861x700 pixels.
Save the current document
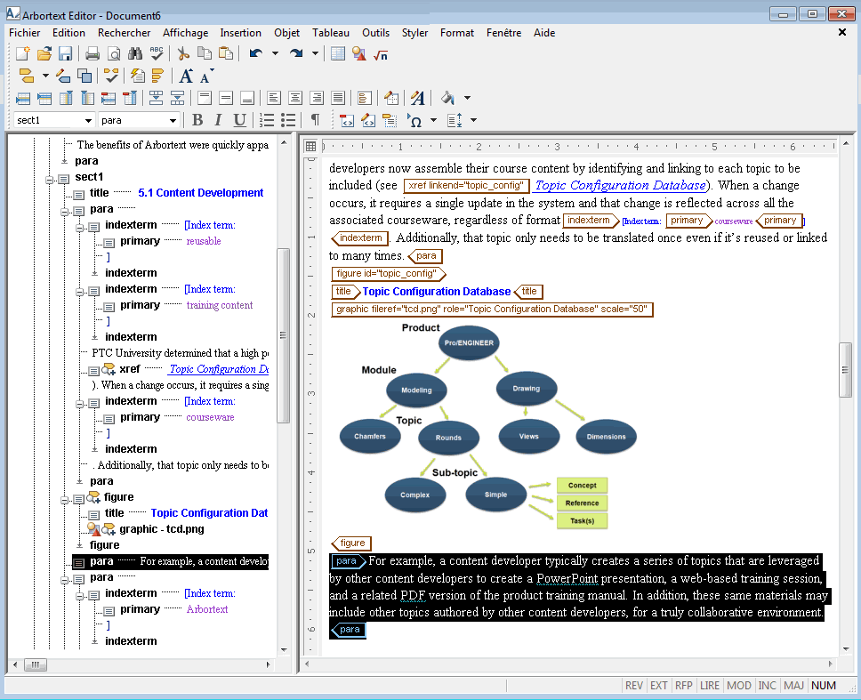coord(65,53)
